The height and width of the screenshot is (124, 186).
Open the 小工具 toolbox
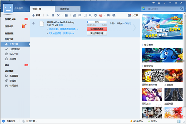tap(133, 15)
